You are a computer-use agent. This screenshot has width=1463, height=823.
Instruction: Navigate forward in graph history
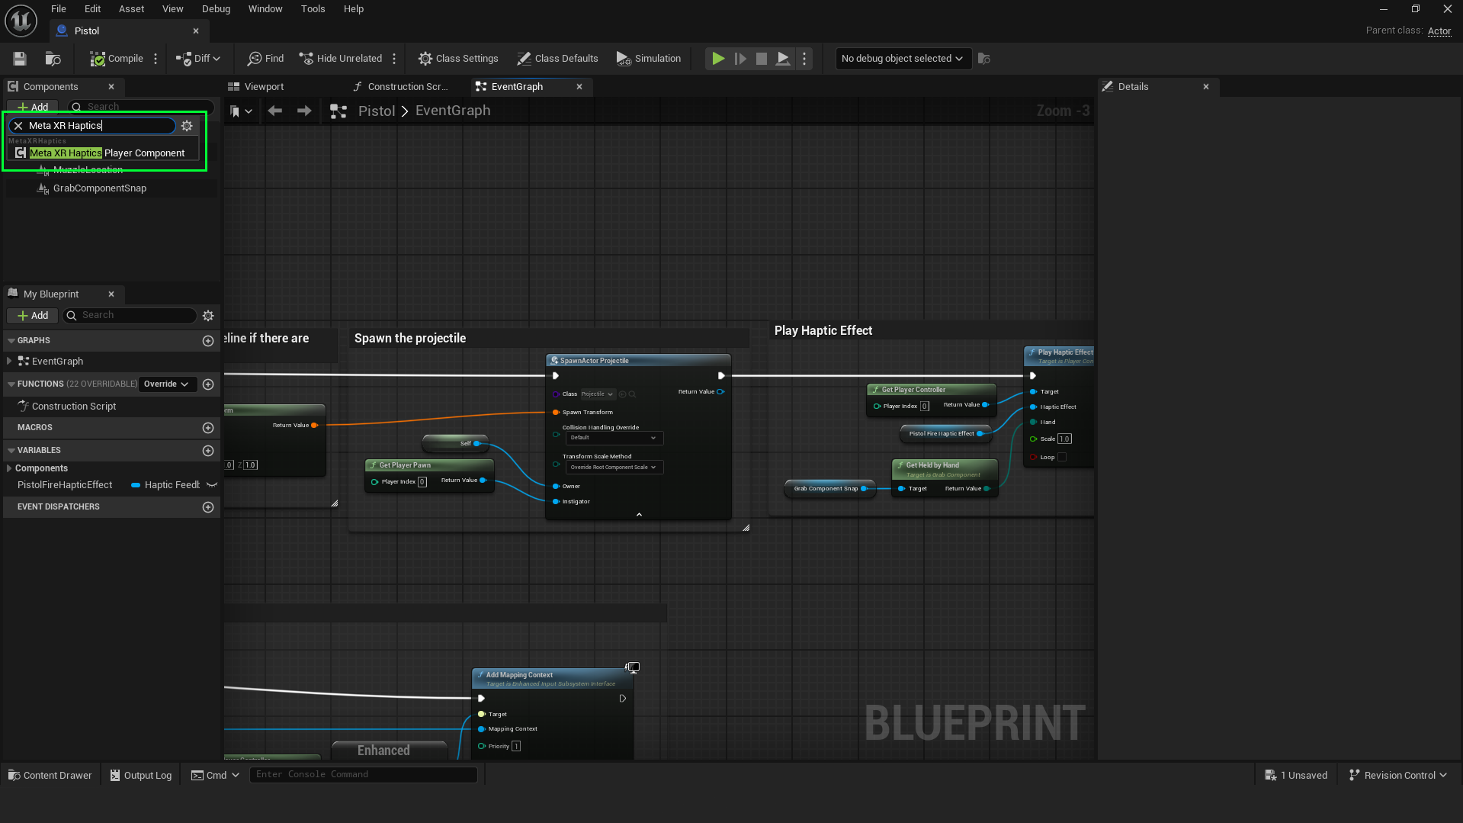pyautogui.click(x=304, y=111)
